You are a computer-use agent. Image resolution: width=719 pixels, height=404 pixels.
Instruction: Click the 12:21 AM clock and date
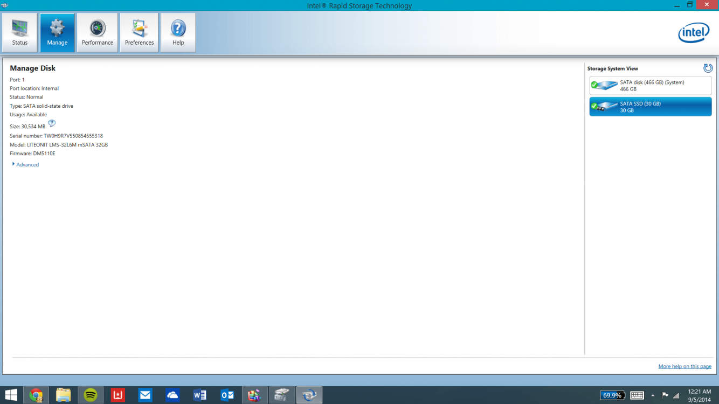pos(699,395)
